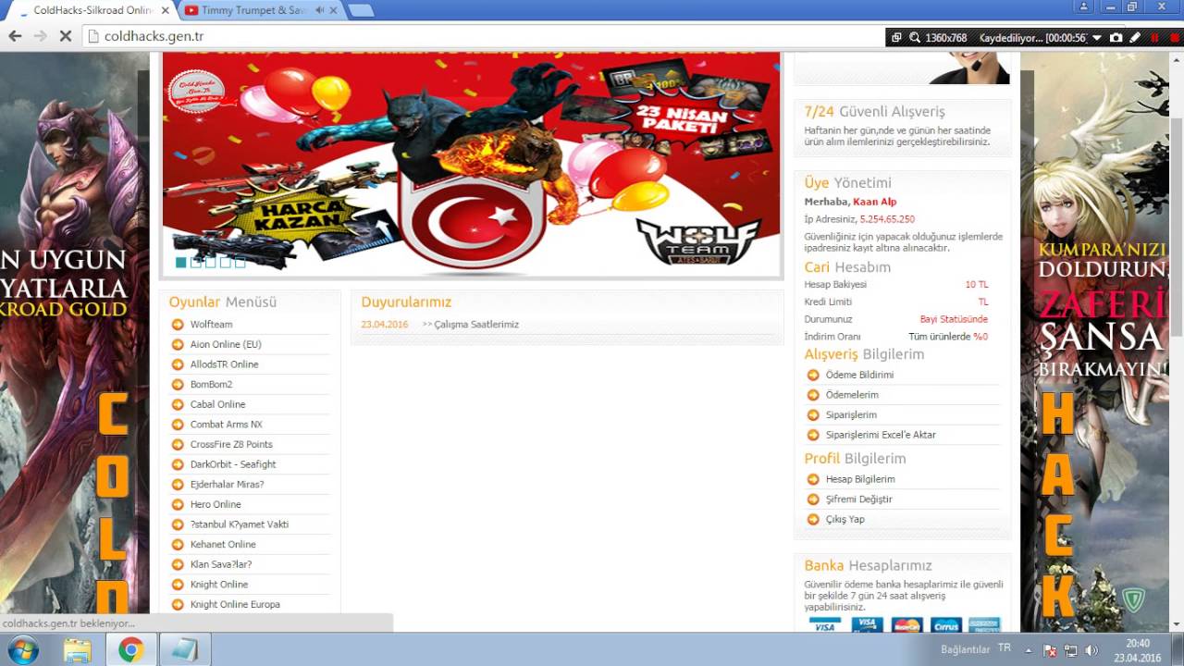This screenshot has width=1184, height=666.
Task: Click the 10 TL account balance value
Action: 977,285
